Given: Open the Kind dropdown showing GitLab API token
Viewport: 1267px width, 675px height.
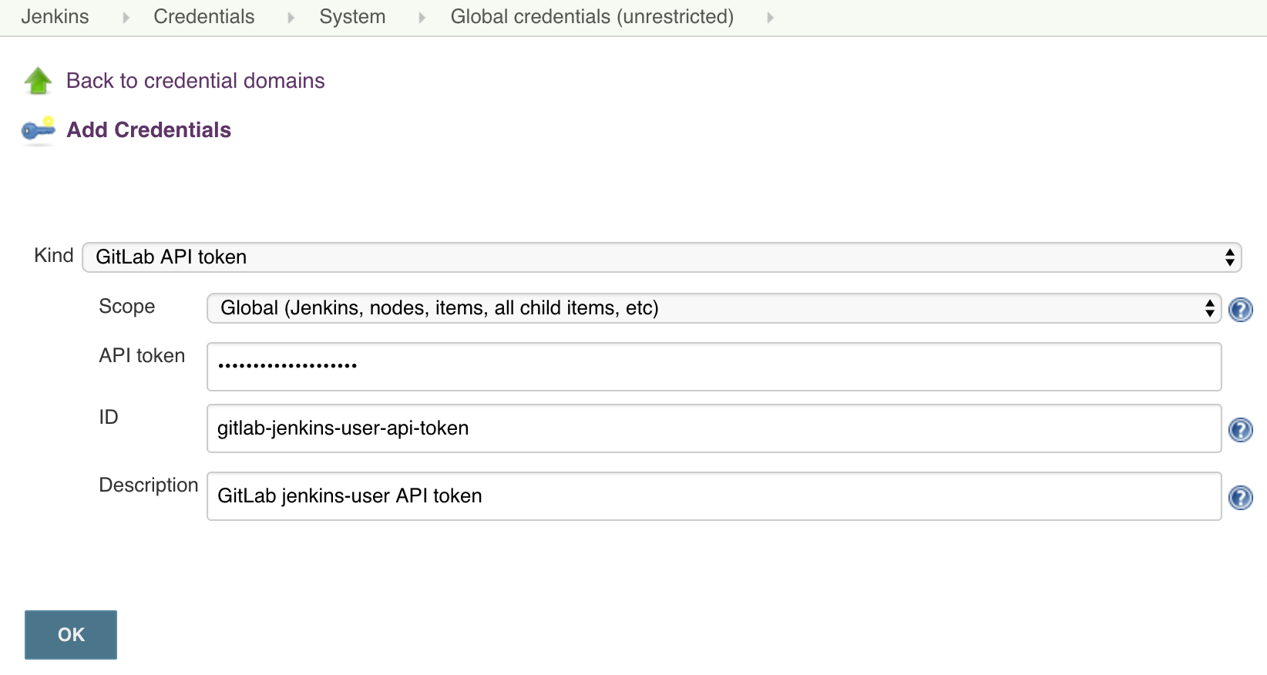Looking at the screenshot, I should [x=661, y=257].
